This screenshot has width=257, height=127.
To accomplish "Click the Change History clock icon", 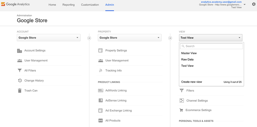I will [x=20, y=81].
